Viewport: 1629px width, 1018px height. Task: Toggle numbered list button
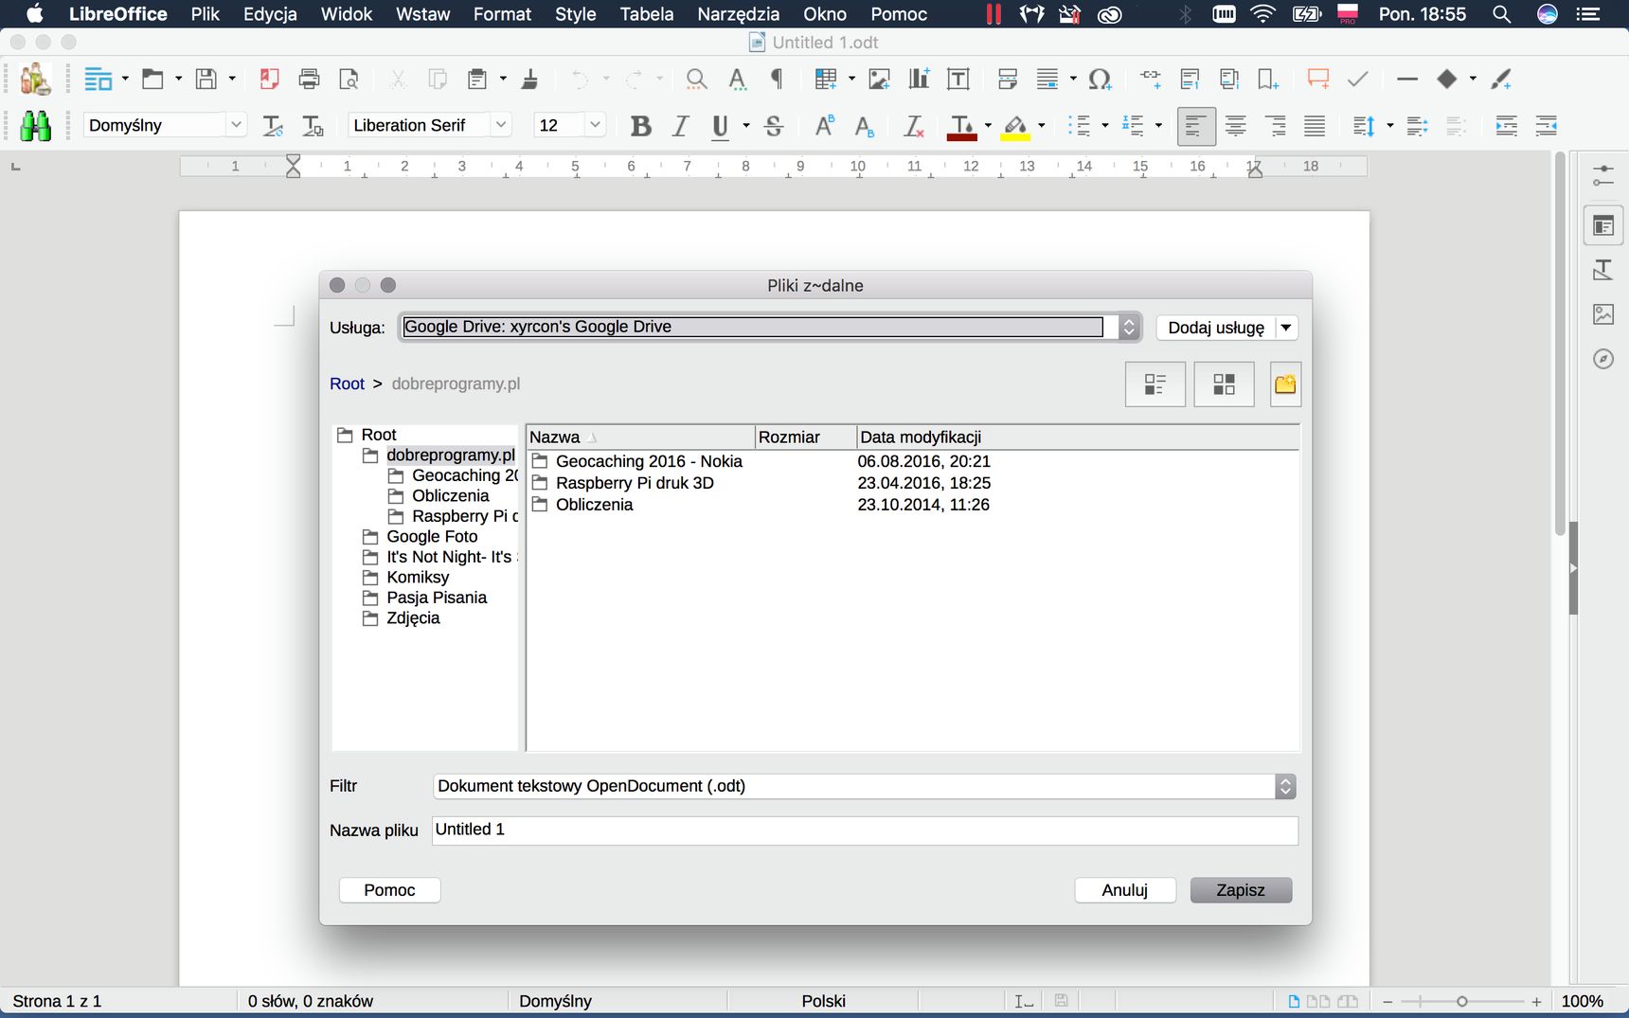click(1133, 126)
